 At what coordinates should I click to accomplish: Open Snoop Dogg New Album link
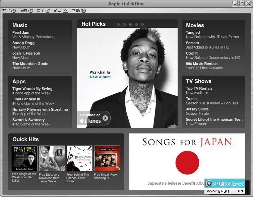click(x=23, y=45)
